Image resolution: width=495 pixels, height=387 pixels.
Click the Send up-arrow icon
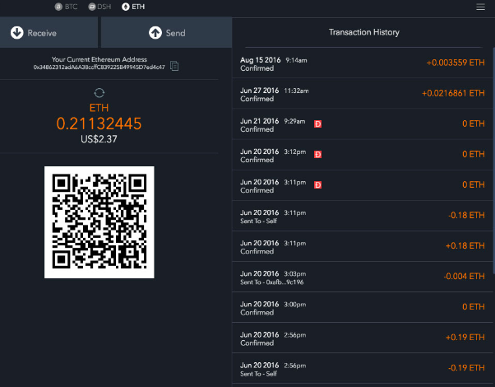[155, 33]
